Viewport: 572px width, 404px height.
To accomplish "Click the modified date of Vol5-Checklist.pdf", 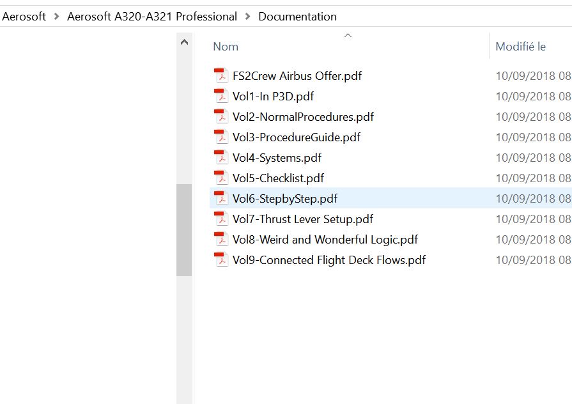I will point(533,178).
